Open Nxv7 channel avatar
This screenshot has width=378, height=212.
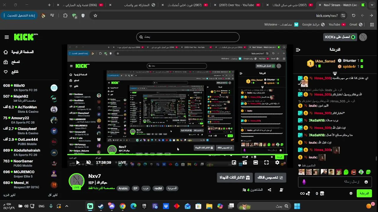coord(76,181)
